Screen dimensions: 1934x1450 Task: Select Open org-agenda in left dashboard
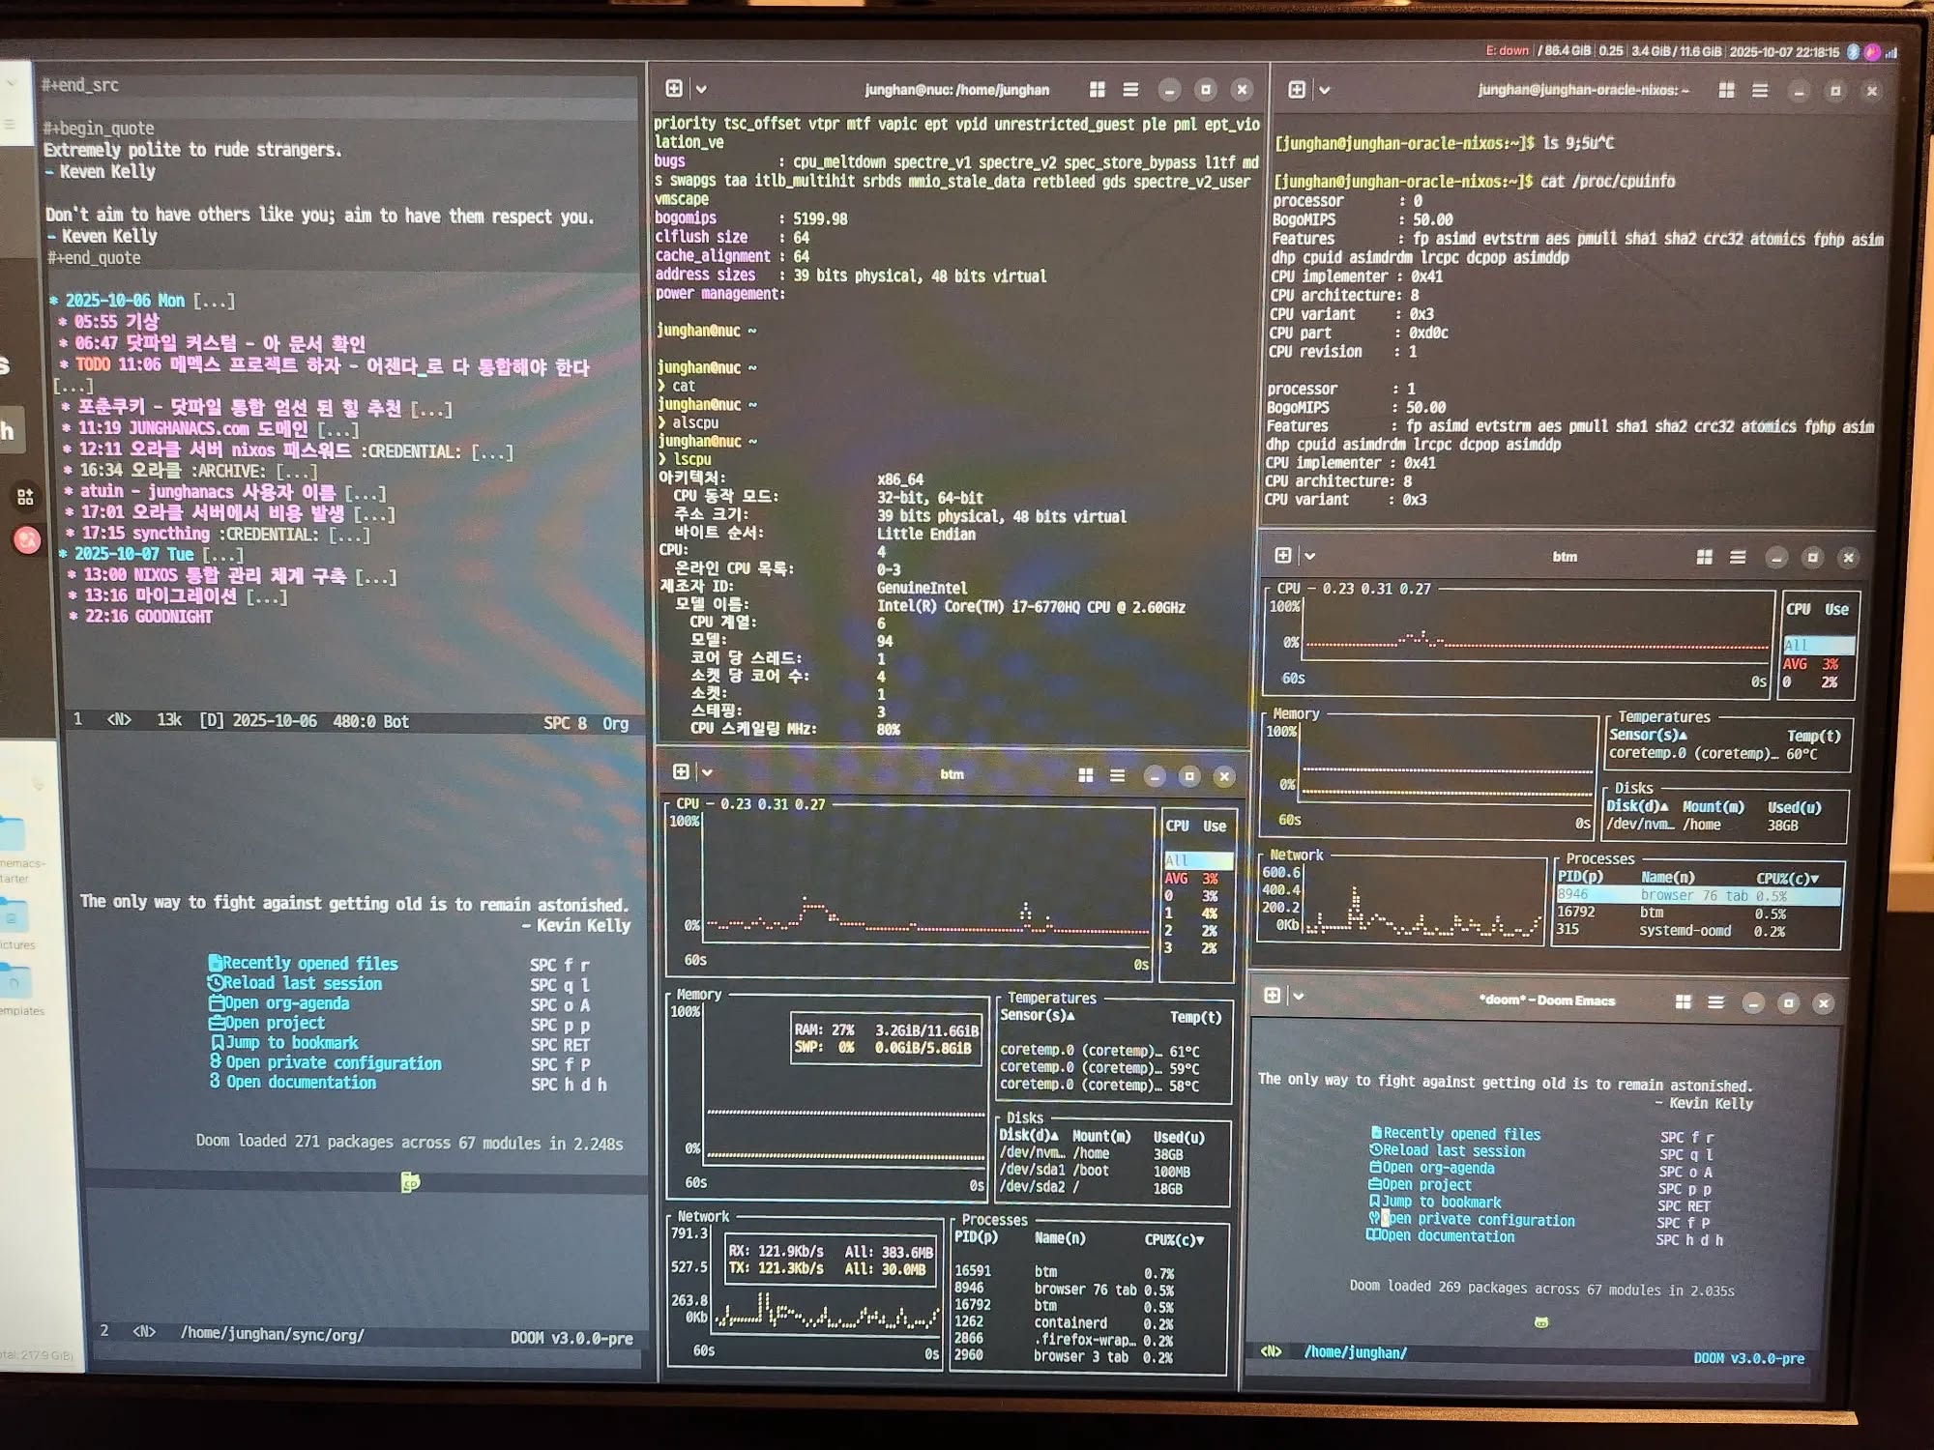point(286,1003)
